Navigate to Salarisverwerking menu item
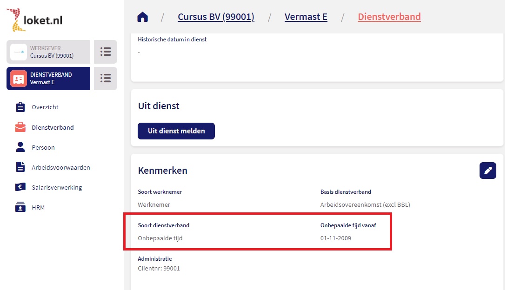 tap(57, 187)
